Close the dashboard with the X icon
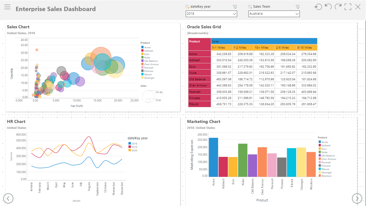This screenshot has height=206, width=366. coord(358,7)
